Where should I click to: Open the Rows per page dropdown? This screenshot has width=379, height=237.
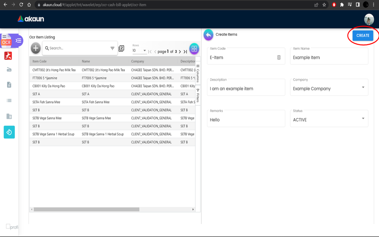point(139,51)
